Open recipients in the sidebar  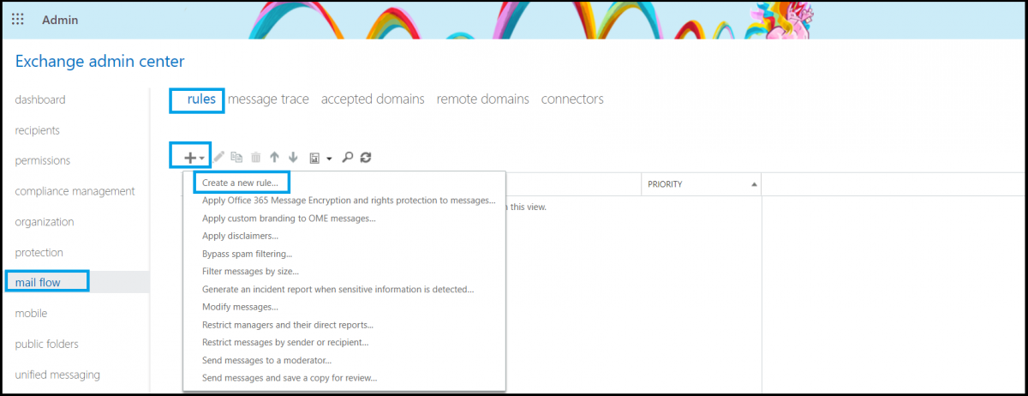(x=37, y=130)
